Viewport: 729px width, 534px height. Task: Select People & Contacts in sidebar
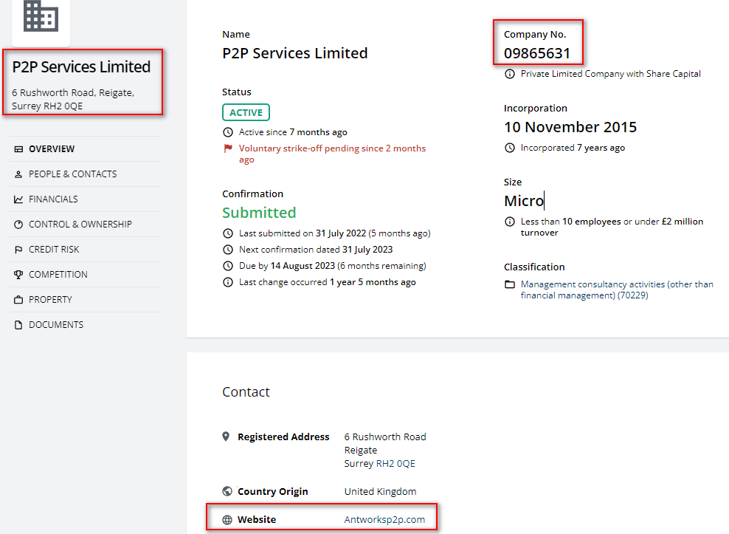73,174
